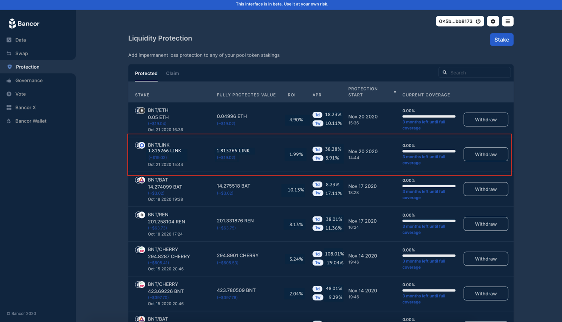Toggle 1w APR badge for BNT/LINK
Image resolution: width=562 pixels, height=322 pixels.
(317, 158)
